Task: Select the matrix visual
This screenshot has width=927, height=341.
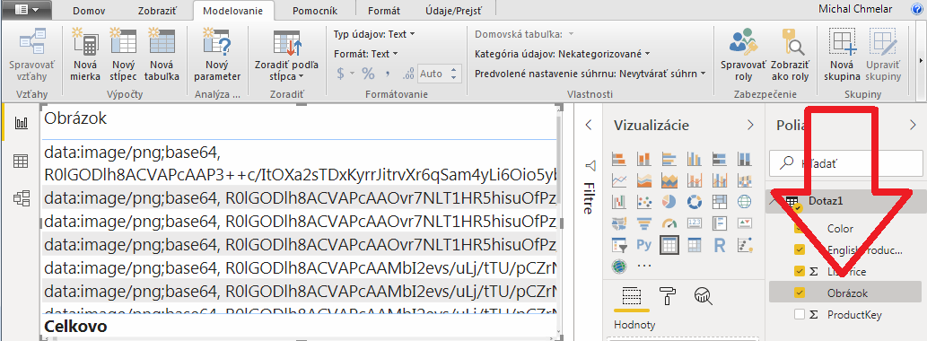Action: coord(694,245)
